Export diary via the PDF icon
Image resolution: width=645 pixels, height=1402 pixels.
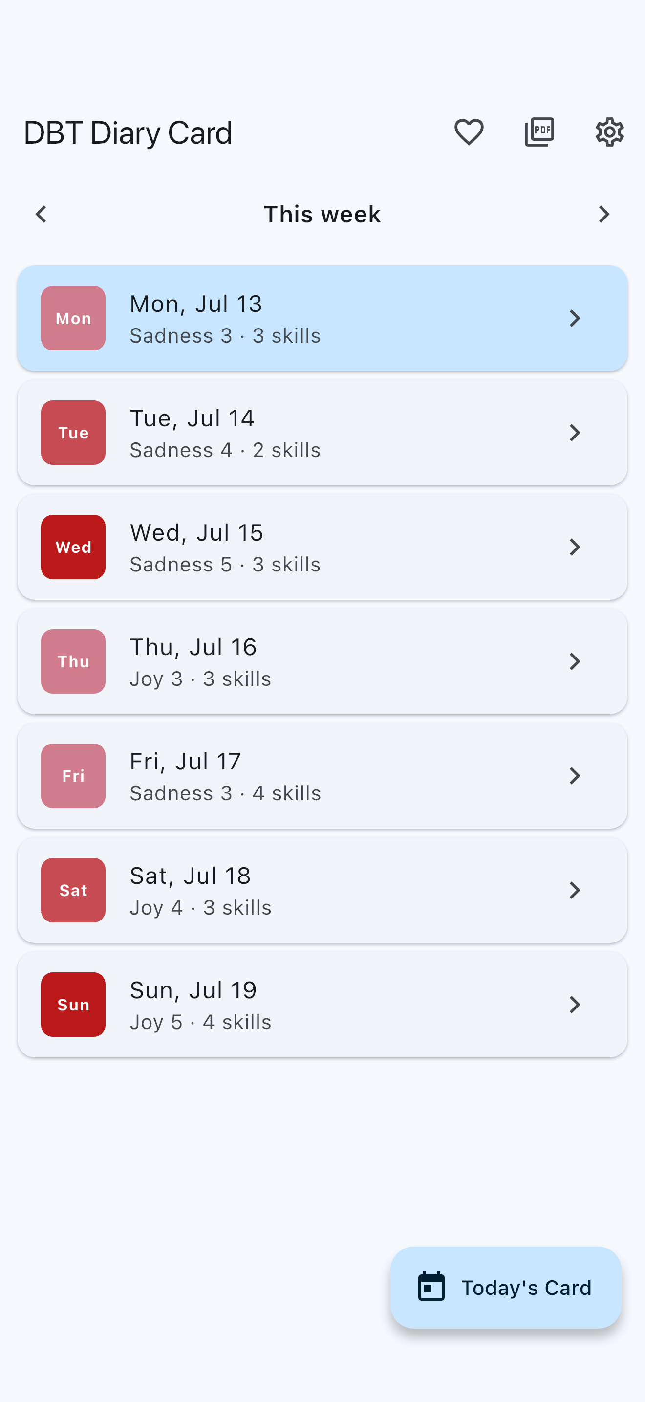point(539,132)
